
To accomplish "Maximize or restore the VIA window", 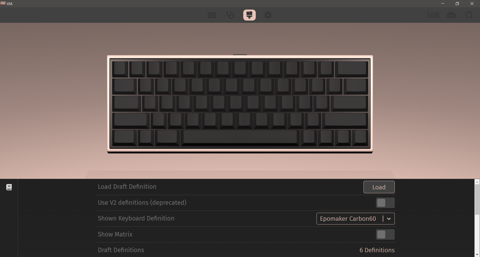I will [x=457, y=4].
